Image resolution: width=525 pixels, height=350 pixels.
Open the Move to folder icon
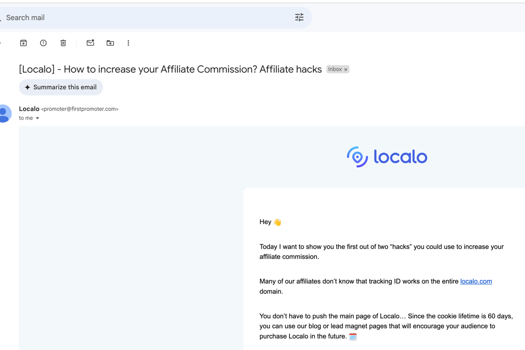[x=110, y=43]
